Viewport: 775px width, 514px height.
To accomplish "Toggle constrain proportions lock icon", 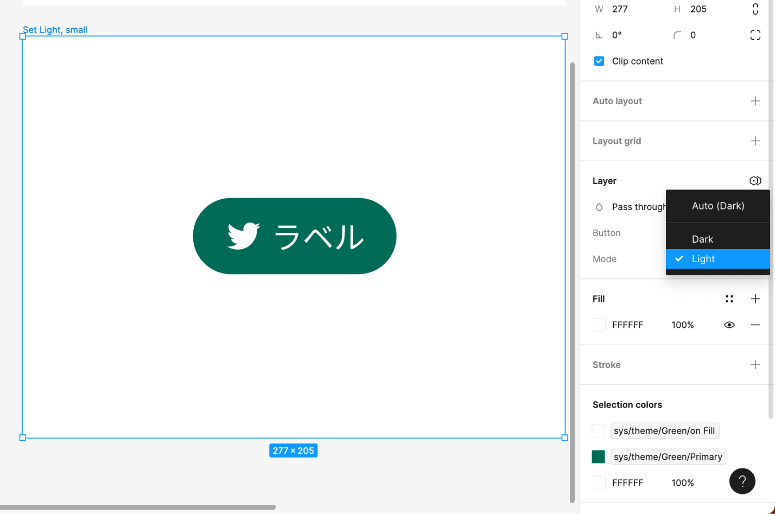I will [x=755, y=9].
